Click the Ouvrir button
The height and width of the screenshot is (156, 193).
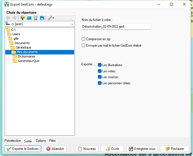[112, 149]
